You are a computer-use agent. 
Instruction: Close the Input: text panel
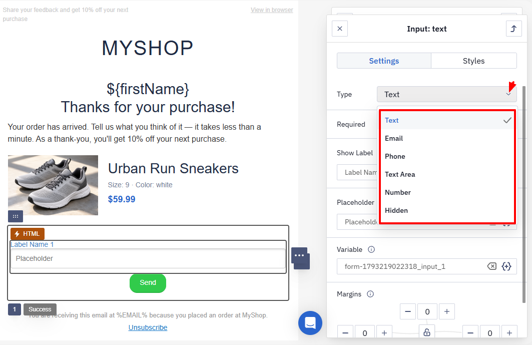pyautogui.click(x=340, y=29)
